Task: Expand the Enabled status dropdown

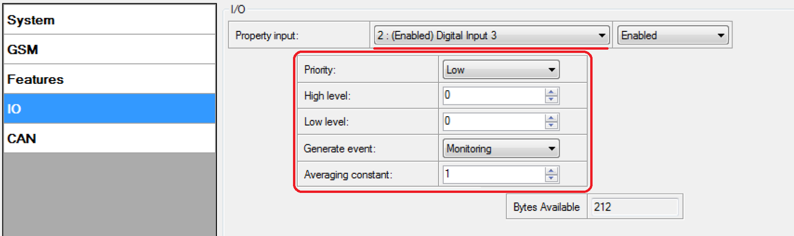Action: click(x=672, y=36)
